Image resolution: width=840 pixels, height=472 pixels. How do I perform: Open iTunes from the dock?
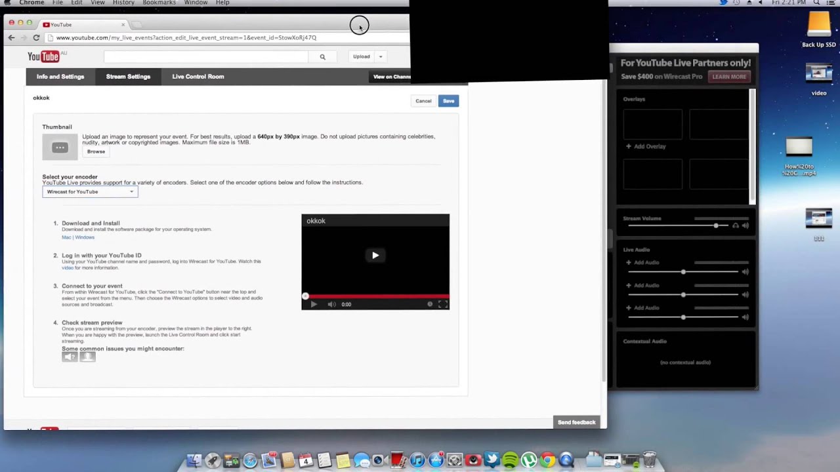(x=417, y=460)
